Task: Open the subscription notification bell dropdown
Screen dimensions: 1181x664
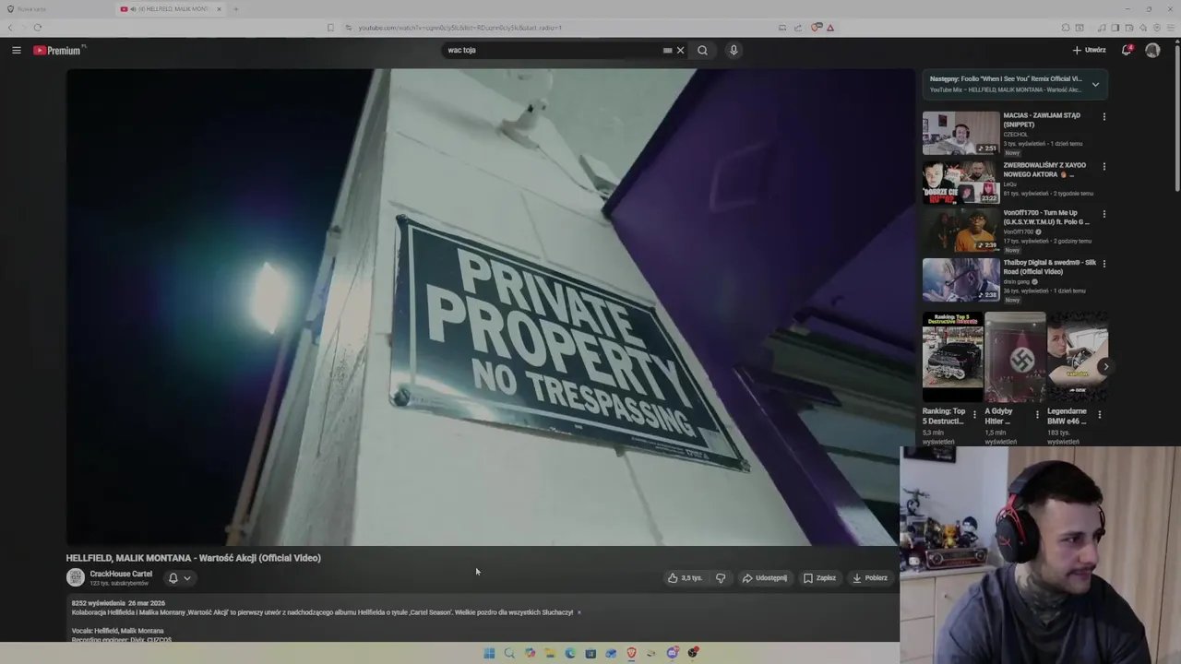Action: coord(179,578)
